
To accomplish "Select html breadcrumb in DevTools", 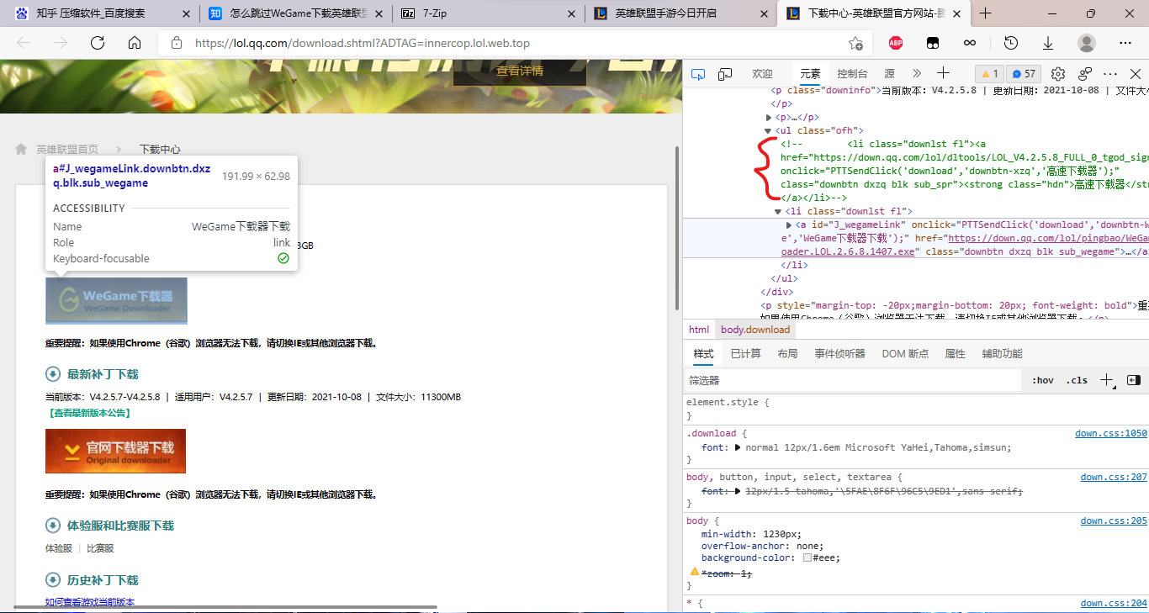I will click(x=699, y=330).
